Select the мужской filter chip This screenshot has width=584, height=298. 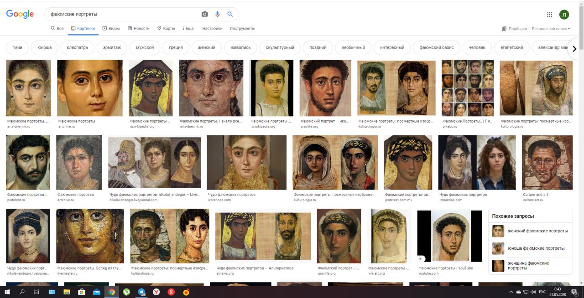(145, 47)
